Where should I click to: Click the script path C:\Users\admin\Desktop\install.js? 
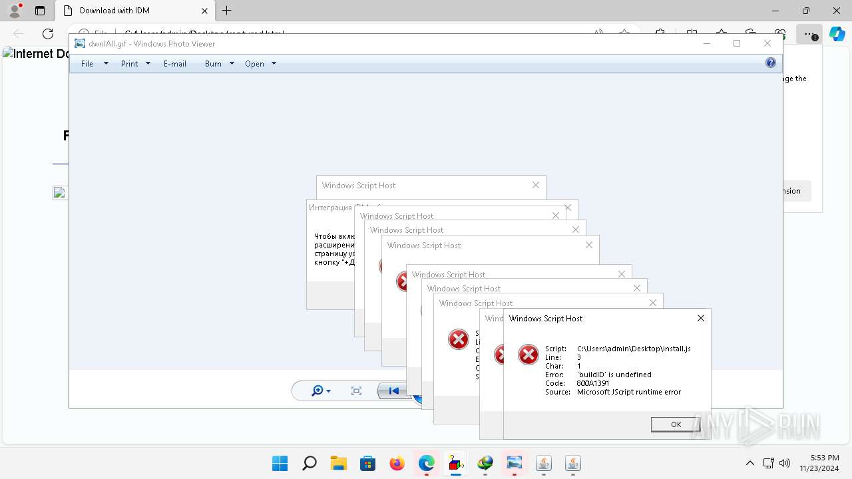(634, 349)
